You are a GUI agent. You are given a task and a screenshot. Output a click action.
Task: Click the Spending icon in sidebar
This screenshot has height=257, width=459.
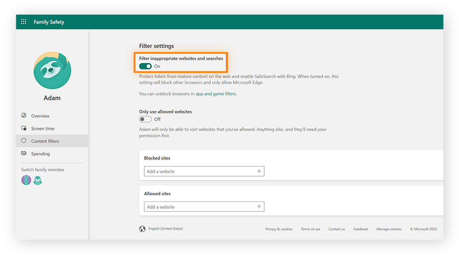pyautogui.click(x=23, y=153)
